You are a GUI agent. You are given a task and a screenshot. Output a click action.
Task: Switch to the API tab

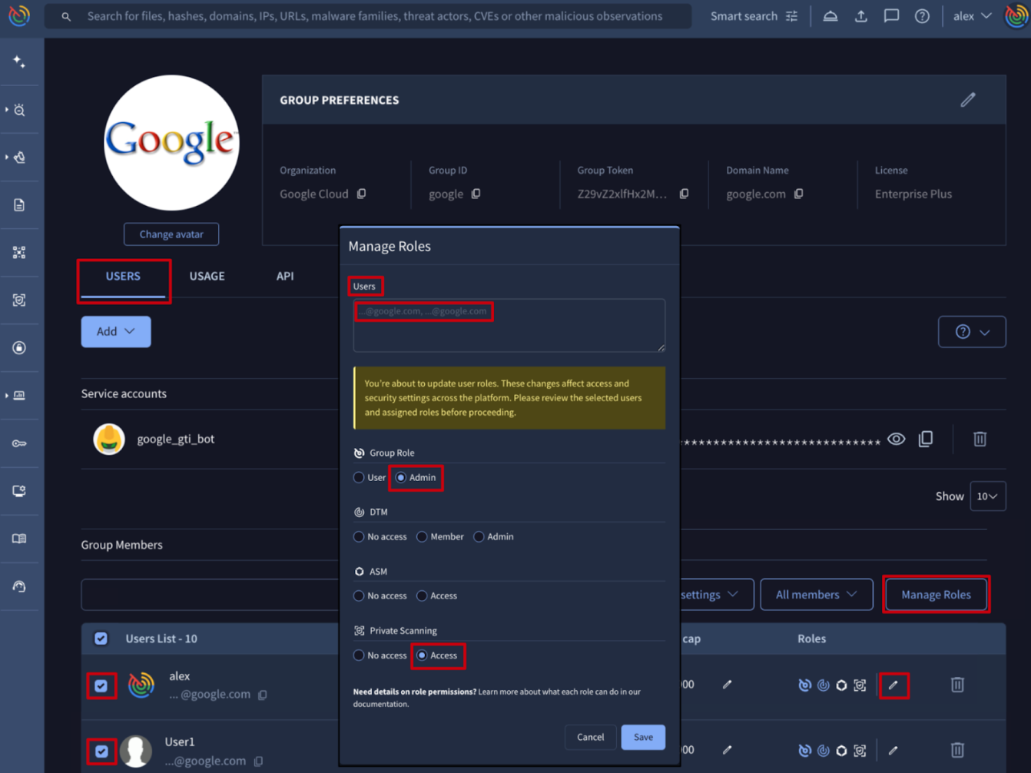pos(285,277)
